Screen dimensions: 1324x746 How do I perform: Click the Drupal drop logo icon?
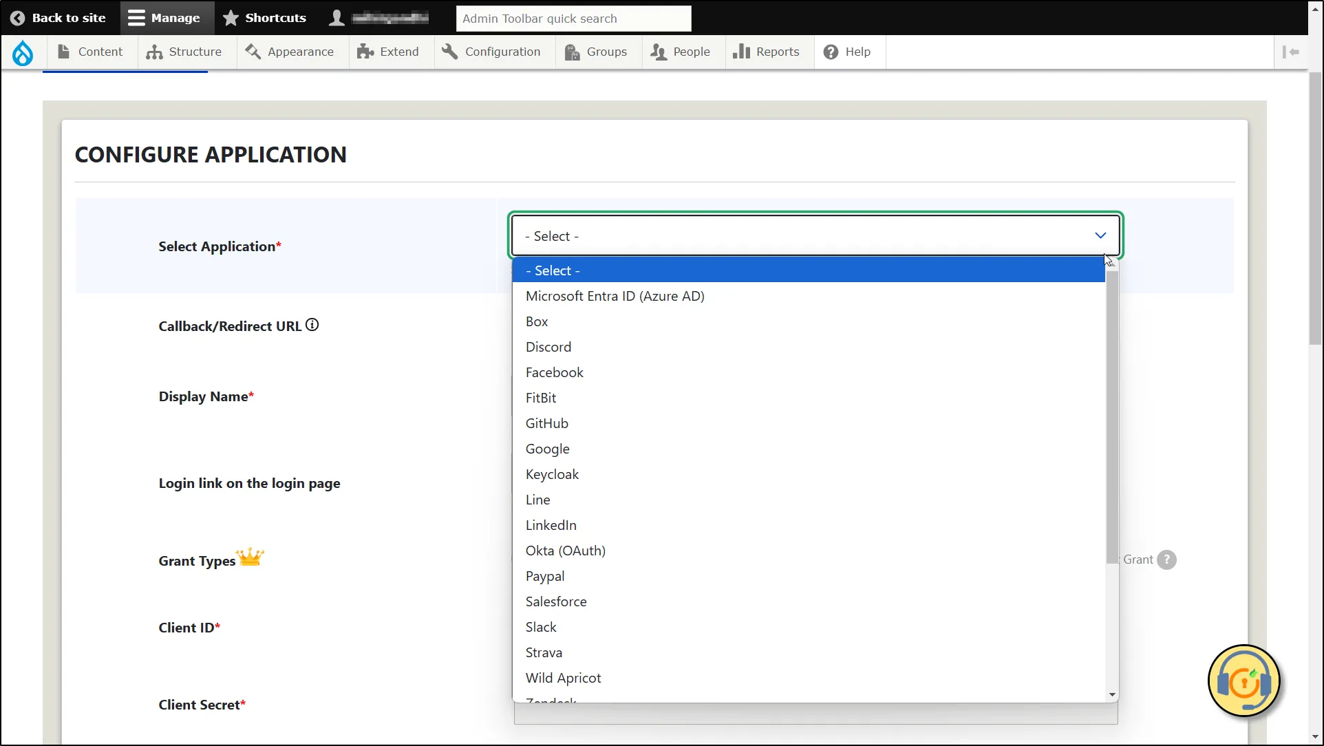point(23,52)
